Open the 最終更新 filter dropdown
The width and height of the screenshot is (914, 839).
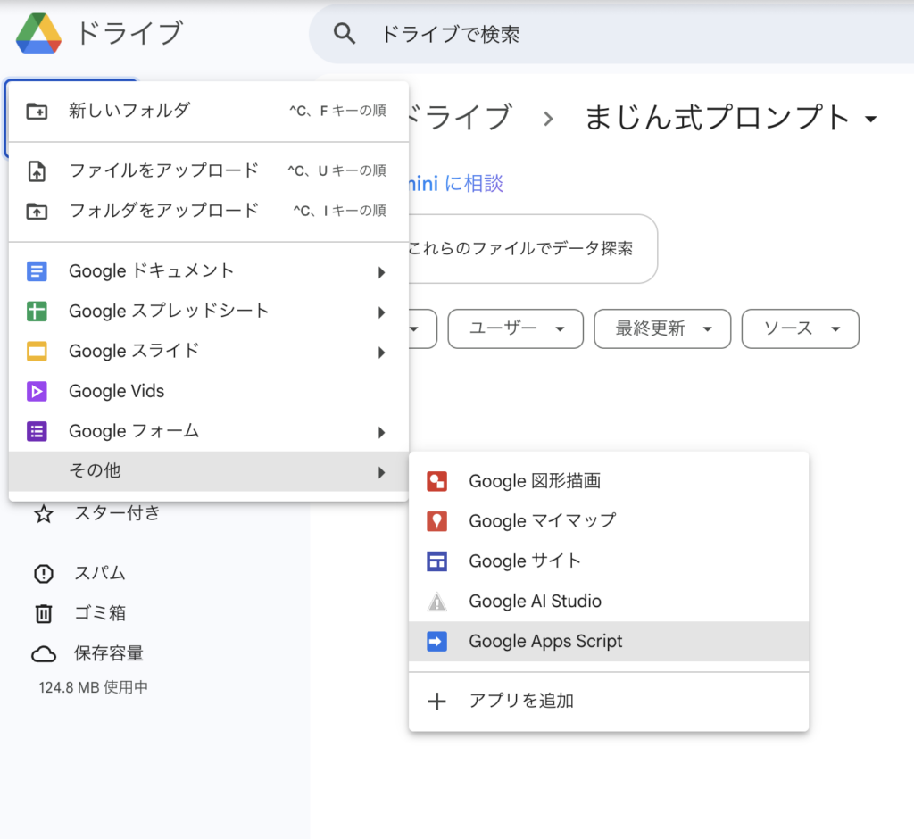point(662,328)
